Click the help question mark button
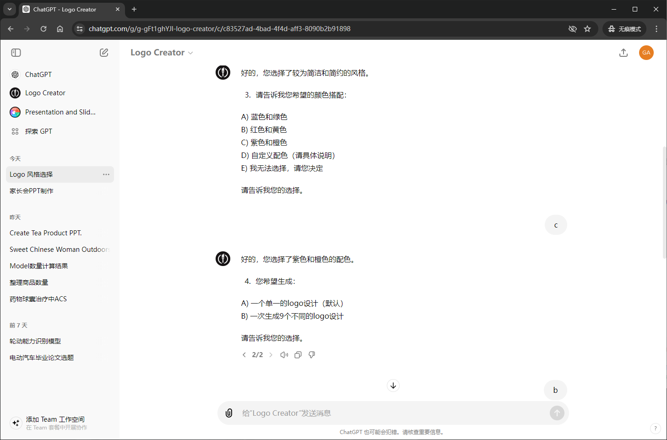 [655, 429]
